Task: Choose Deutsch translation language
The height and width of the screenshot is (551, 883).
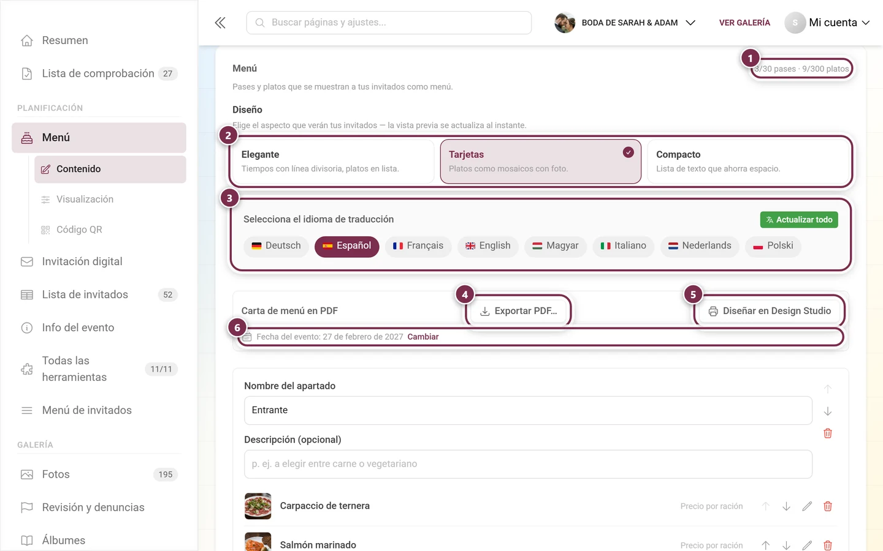Action: click(x=276, y=246)
